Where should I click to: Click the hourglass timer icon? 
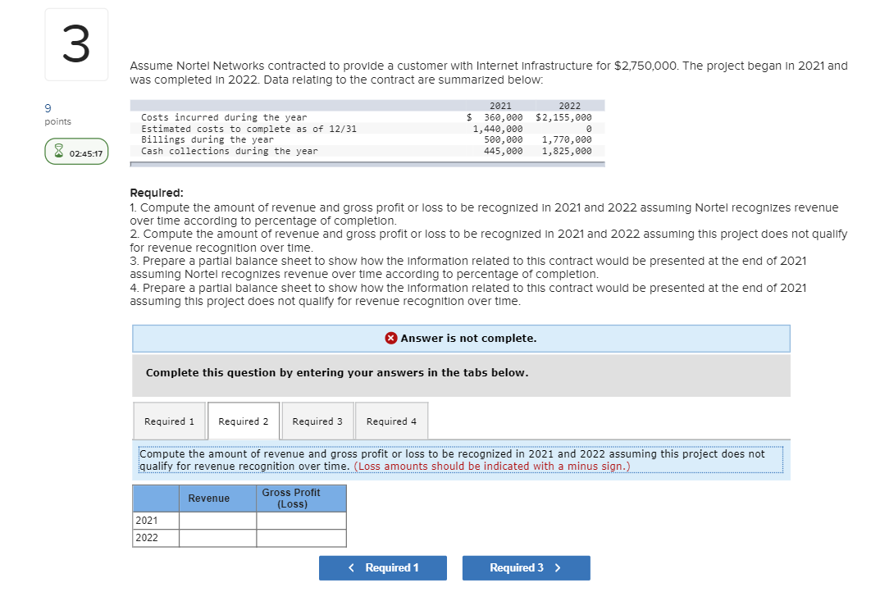tap(58, 151)
